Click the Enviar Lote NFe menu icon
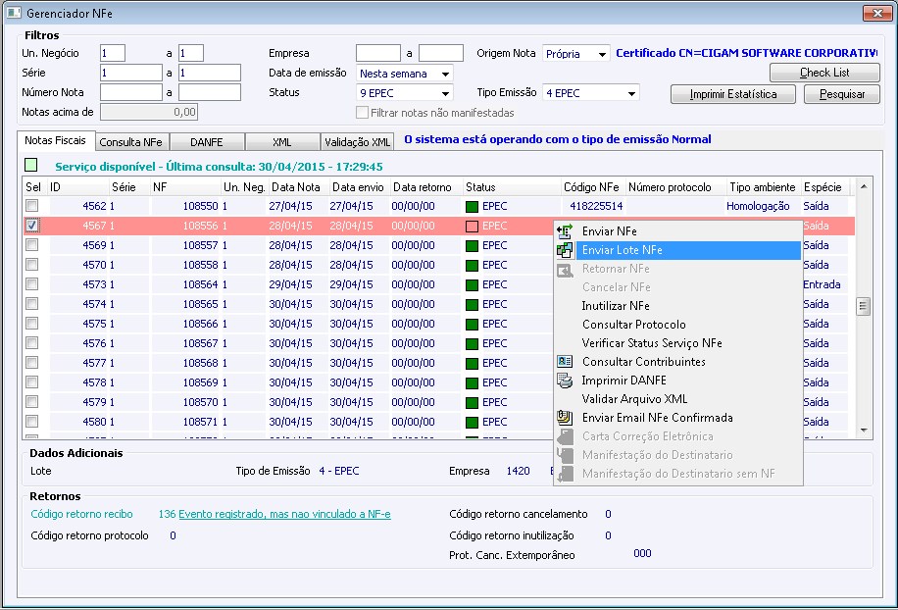Viewport: 898px width, 610px height. pyautogui.click(x=565, y=250)
